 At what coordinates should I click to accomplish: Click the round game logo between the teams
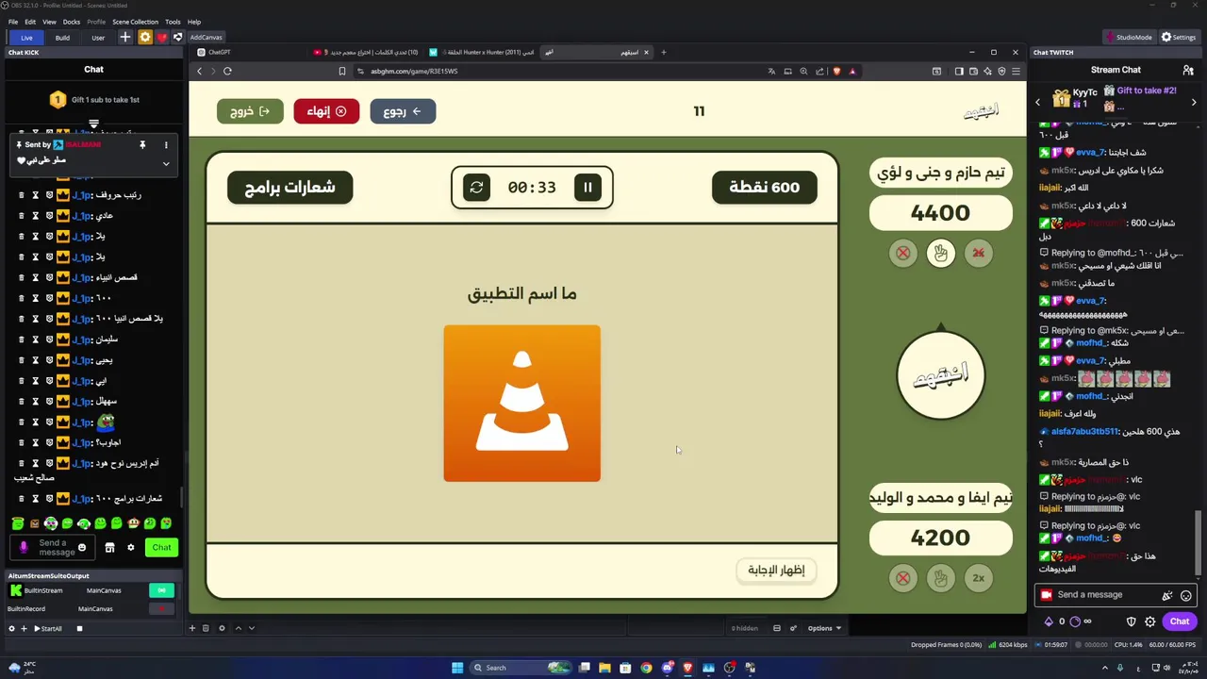[x=940, y=374]
